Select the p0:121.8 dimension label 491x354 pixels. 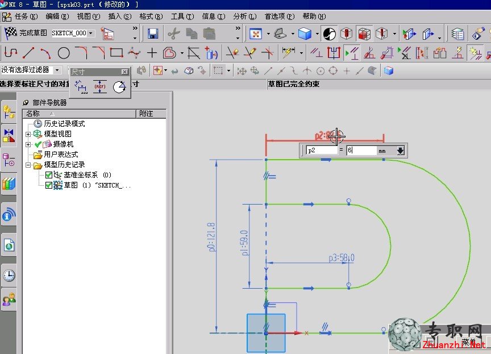(x=211, y=237)
